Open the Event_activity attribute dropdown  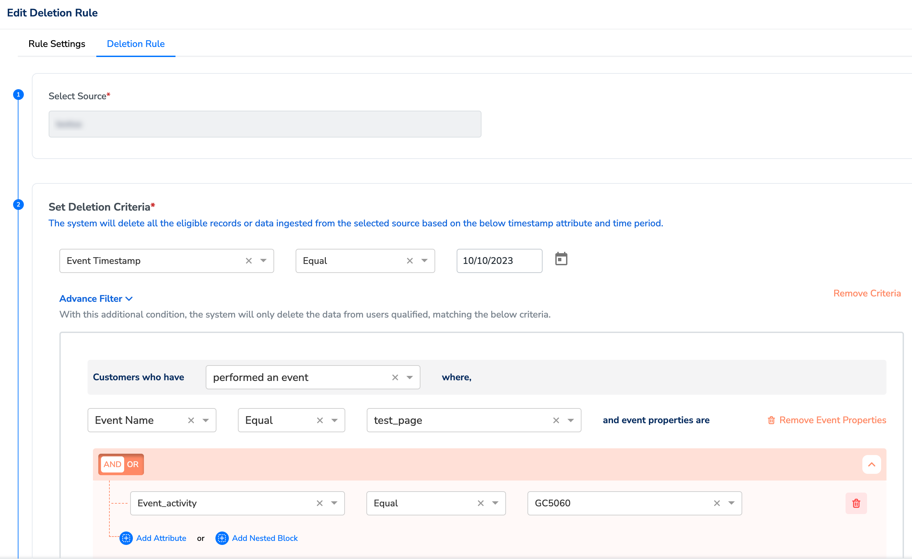[334, 503]
